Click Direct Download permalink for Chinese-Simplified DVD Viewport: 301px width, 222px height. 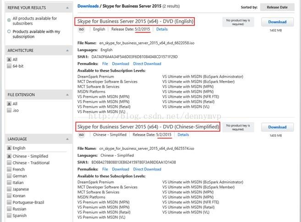147,169
